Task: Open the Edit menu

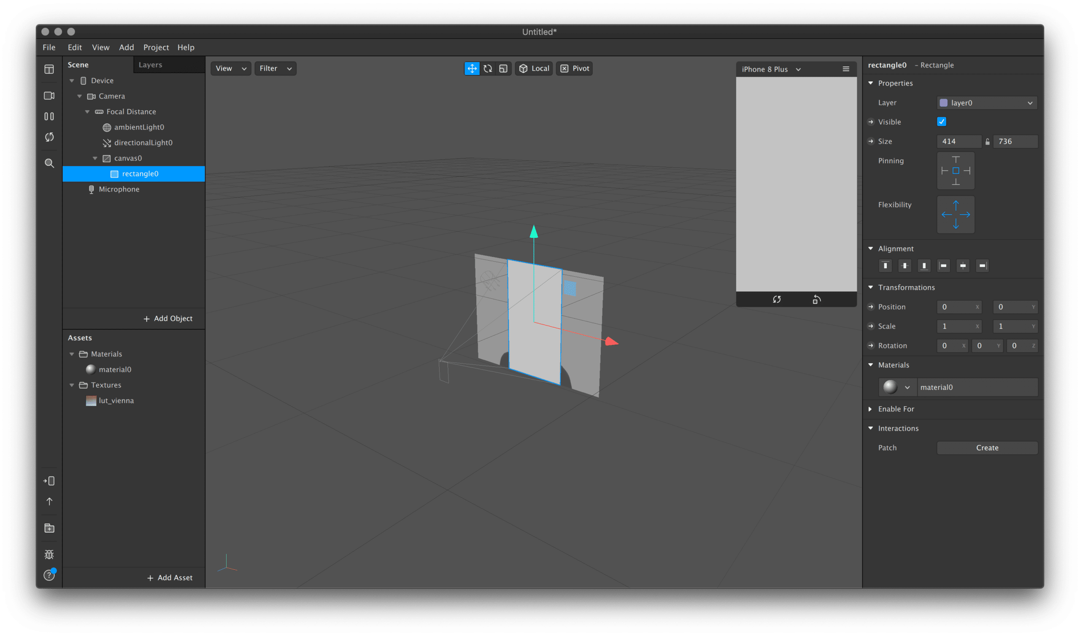Action: 75,47
